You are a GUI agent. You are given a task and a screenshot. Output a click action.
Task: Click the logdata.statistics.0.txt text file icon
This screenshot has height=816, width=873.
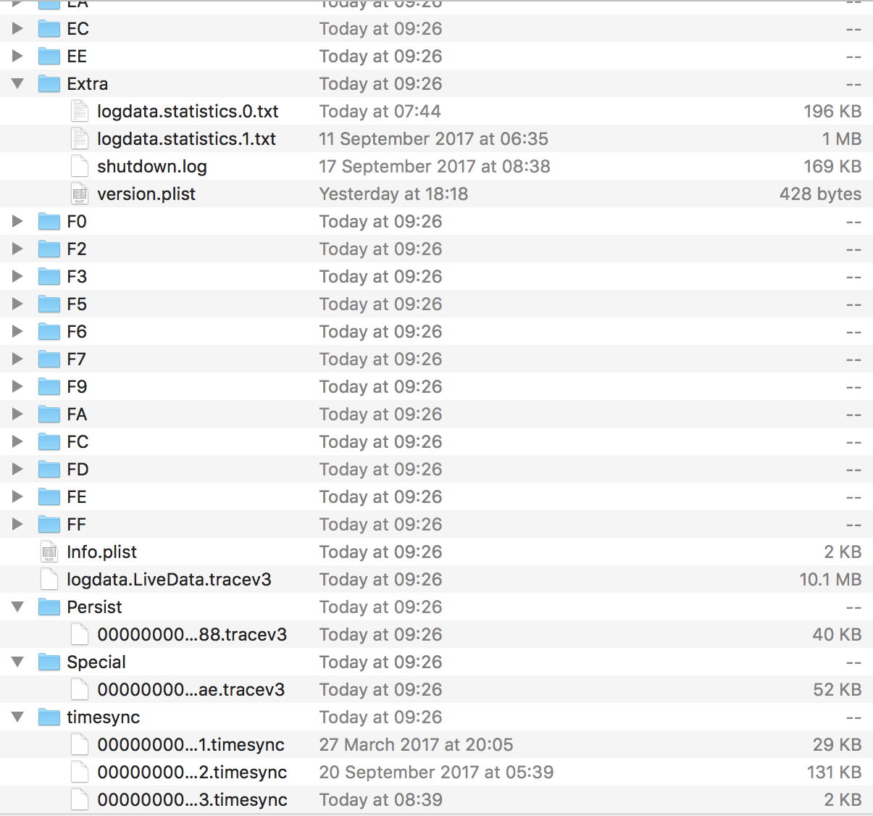(79, 111)
